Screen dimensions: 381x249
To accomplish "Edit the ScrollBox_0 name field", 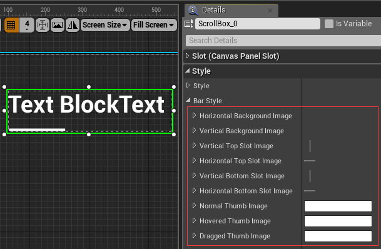I will [x=258, y=24].
